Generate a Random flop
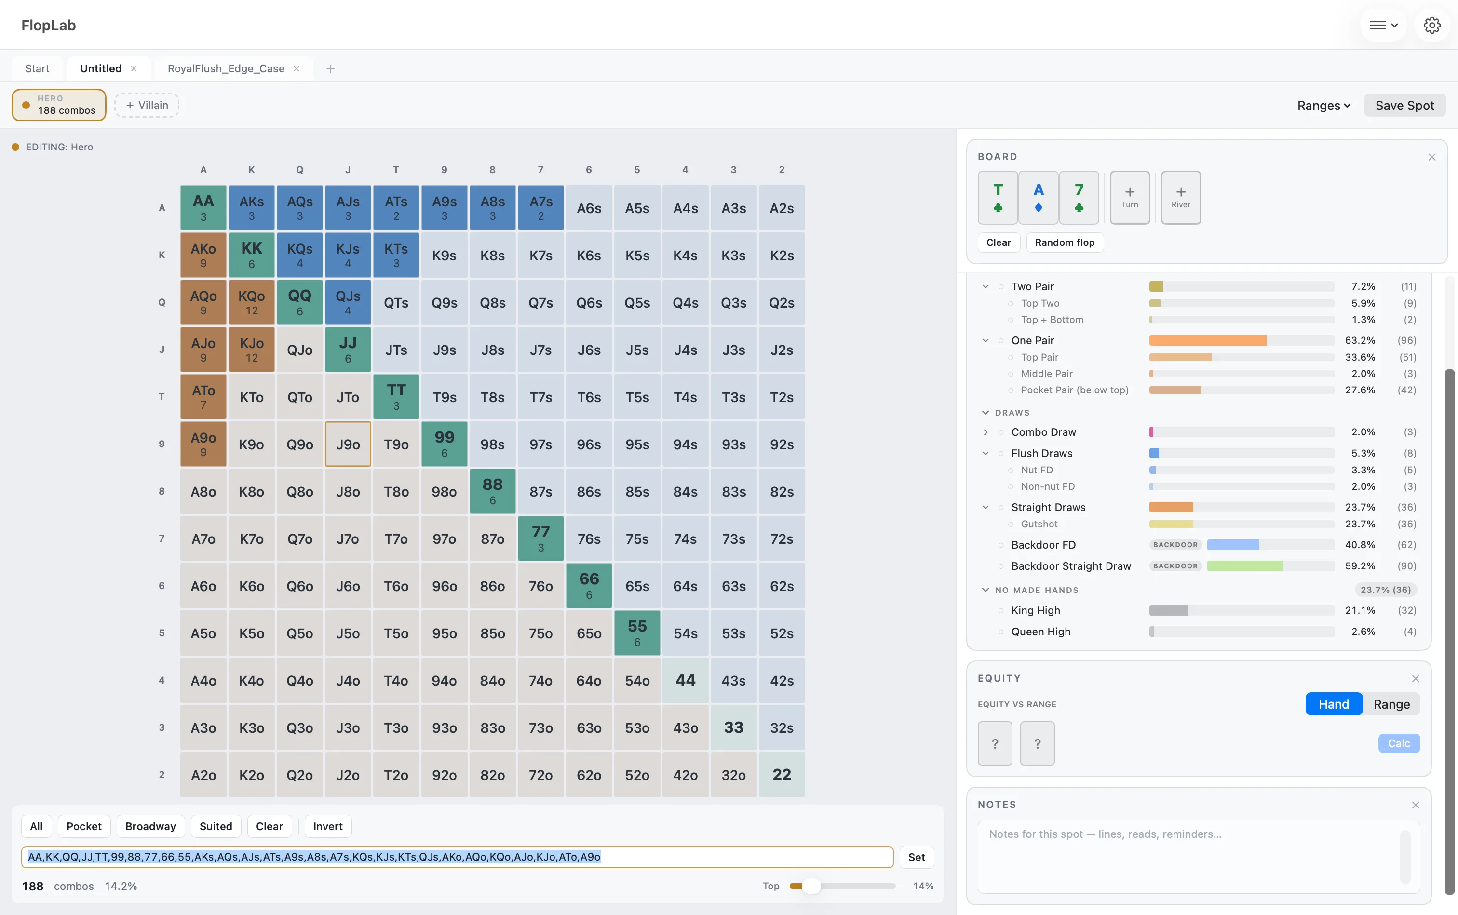Image resolution: width=1458 pixels, height=915 pixels. [1064, 242]
